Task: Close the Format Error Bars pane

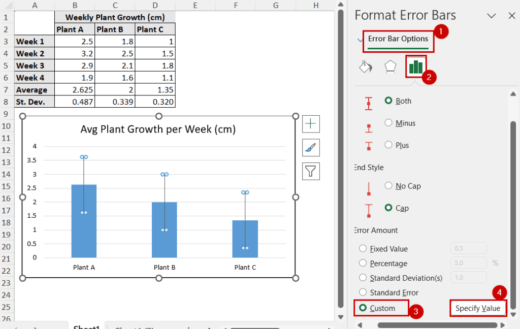Action: [511, 16]
